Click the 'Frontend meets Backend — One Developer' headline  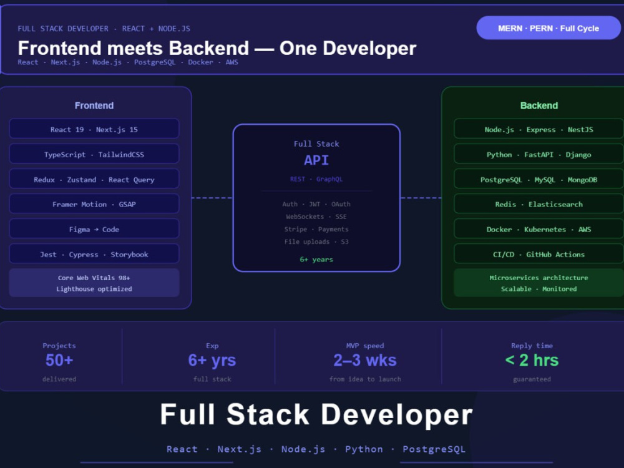pos(217,48)
